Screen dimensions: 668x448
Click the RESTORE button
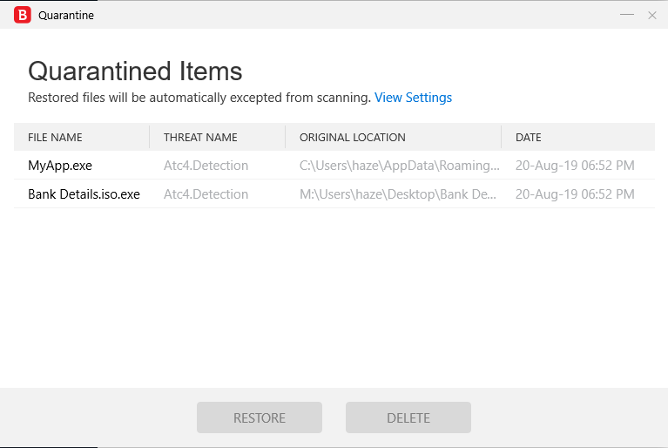coord(260,418)
